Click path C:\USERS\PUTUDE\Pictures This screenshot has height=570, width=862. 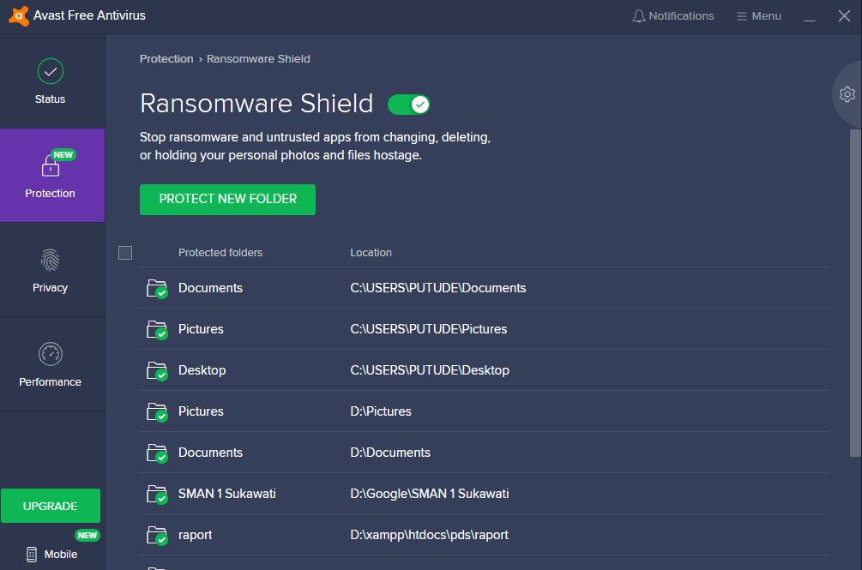[x=429, y=329]
